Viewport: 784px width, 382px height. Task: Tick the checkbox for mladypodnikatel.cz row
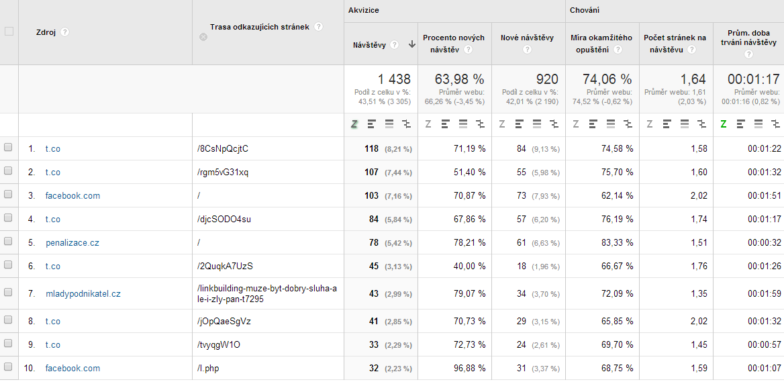pos(9,293)
